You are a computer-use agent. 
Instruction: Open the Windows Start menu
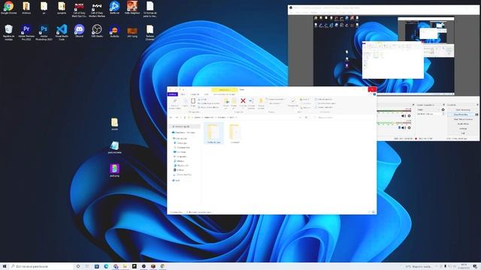pyautogui.click(x=5, y=266)
